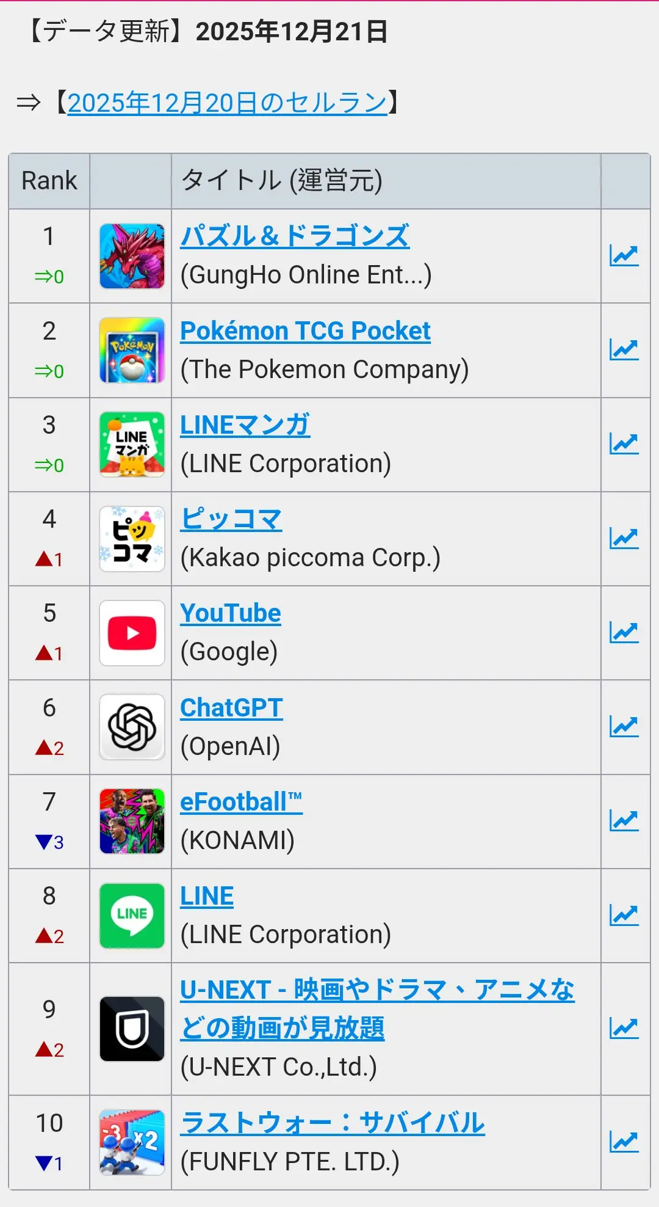Open the ラストウォー:サバイバル title link
This screenshot has height=1207, width=659.
[333, 1123]
